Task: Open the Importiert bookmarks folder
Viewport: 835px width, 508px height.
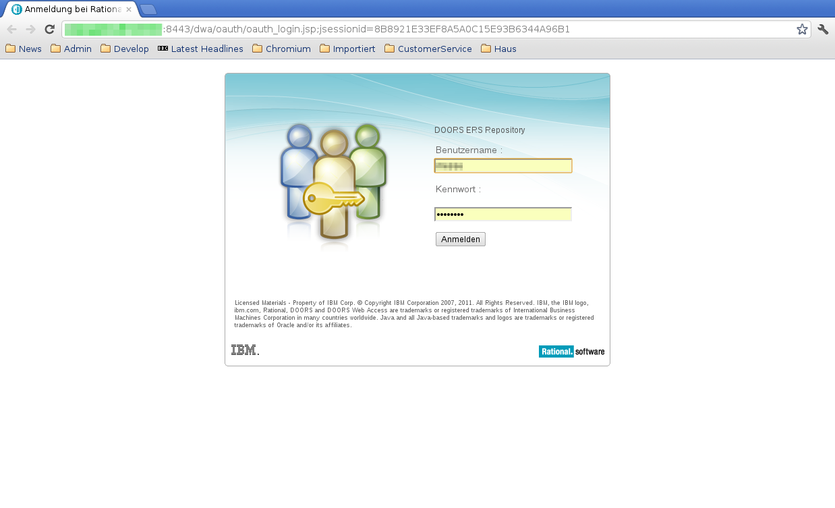Action: point(347,49)
